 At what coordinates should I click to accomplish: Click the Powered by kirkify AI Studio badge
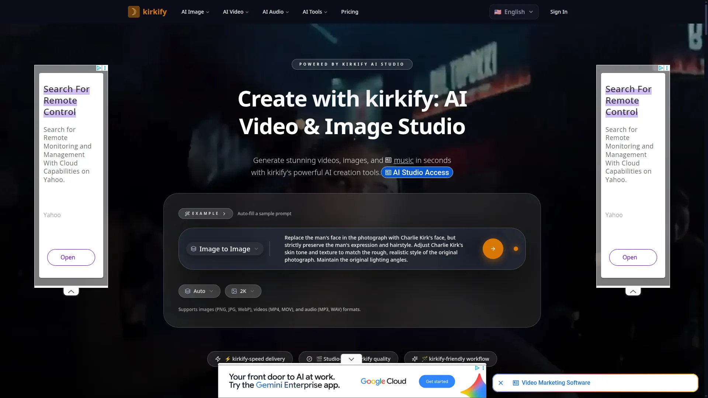tap(352, 64)
